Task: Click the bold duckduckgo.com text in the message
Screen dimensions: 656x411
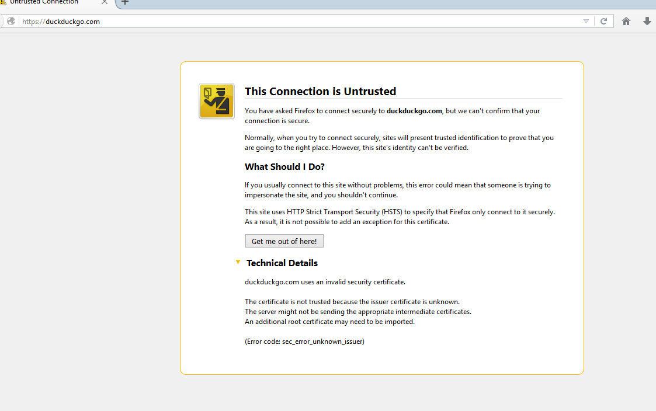Action: [x=414, y=111]
